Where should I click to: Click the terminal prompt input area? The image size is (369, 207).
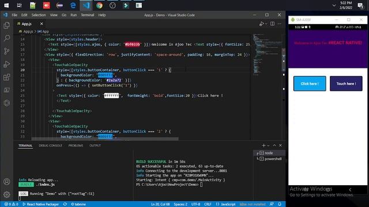pos(201,185)
